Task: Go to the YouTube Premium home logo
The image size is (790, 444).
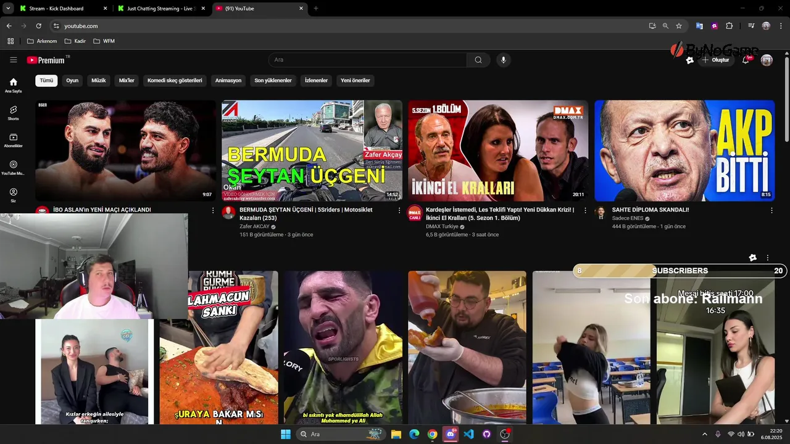Action: tap(46, 60)
